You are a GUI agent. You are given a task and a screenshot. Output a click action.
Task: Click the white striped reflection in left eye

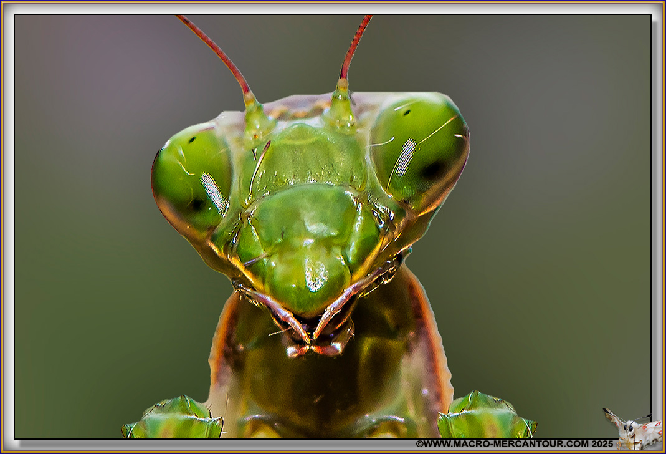(x=214, y=193)
